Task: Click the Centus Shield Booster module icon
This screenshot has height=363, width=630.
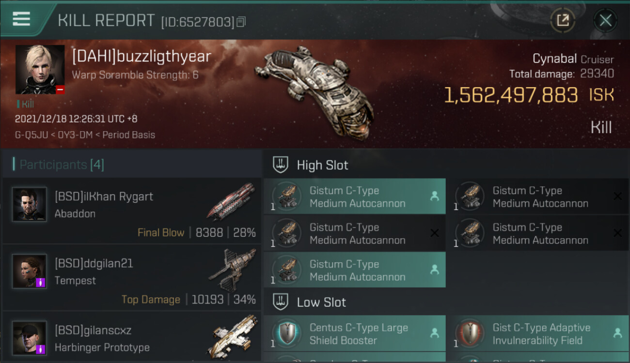Action: tap(287, 334)
